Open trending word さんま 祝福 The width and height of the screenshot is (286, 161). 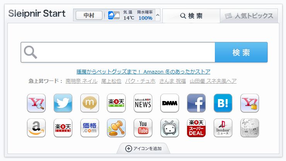pyautogui.click(x=172, y=81)
